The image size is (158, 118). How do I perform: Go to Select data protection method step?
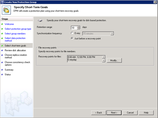coord(15,39)
